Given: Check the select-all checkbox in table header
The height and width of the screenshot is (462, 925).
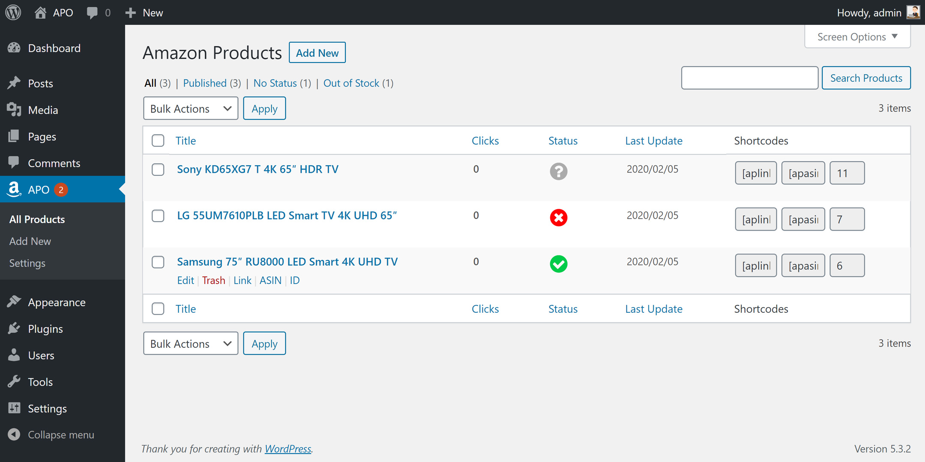Looking at the screenshot, I should 158,140.
